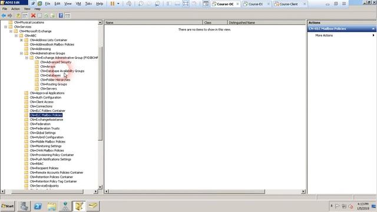Select CN=ELC Folders Container

[x=47, y=111]
